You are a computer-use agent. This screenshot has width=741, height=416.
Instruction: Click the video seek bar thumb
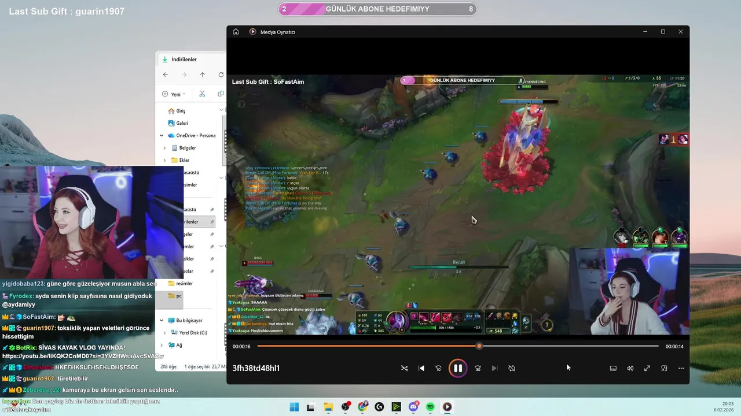tap(479, 346)
